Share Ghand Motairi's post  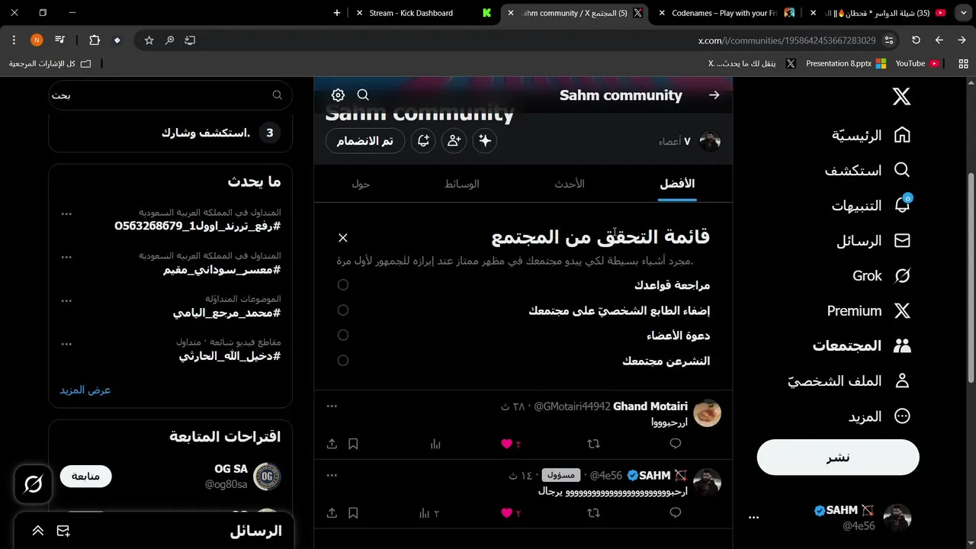(332, 444)
